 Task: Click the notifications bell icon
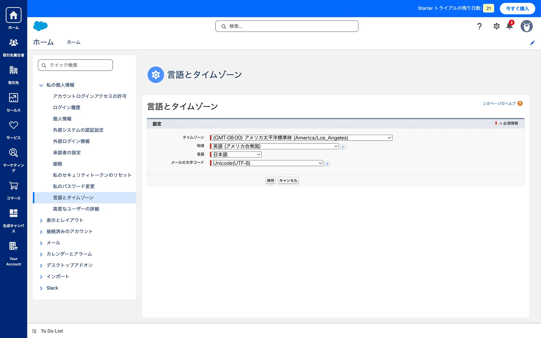coord(509,26)
